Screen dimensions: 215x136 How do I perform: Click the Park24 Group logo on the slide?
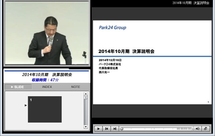click(112, 28)
